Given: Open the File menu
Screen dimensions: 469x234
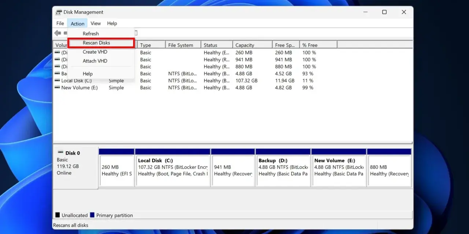Looking at the screenshot, I should coord(60,23).
